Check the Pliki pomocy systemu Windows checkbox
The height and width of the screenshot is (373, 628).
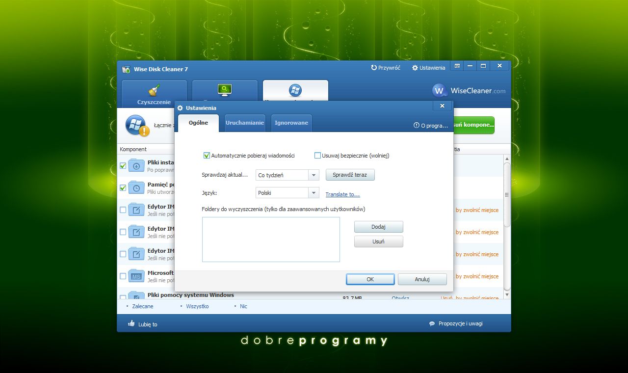(123, 297)
